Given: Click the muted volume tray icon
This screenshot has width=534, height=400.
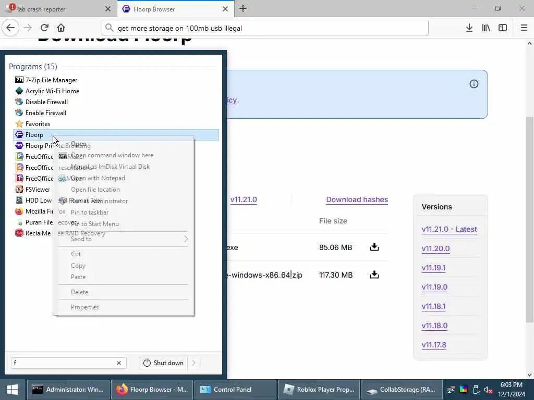Looking at the screenshot, I should pyautogui.click(x=488, y=390).
